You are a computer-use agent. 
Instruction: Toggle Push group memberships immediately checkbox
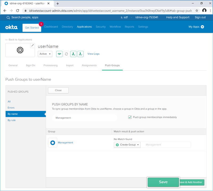pos(130,117)
